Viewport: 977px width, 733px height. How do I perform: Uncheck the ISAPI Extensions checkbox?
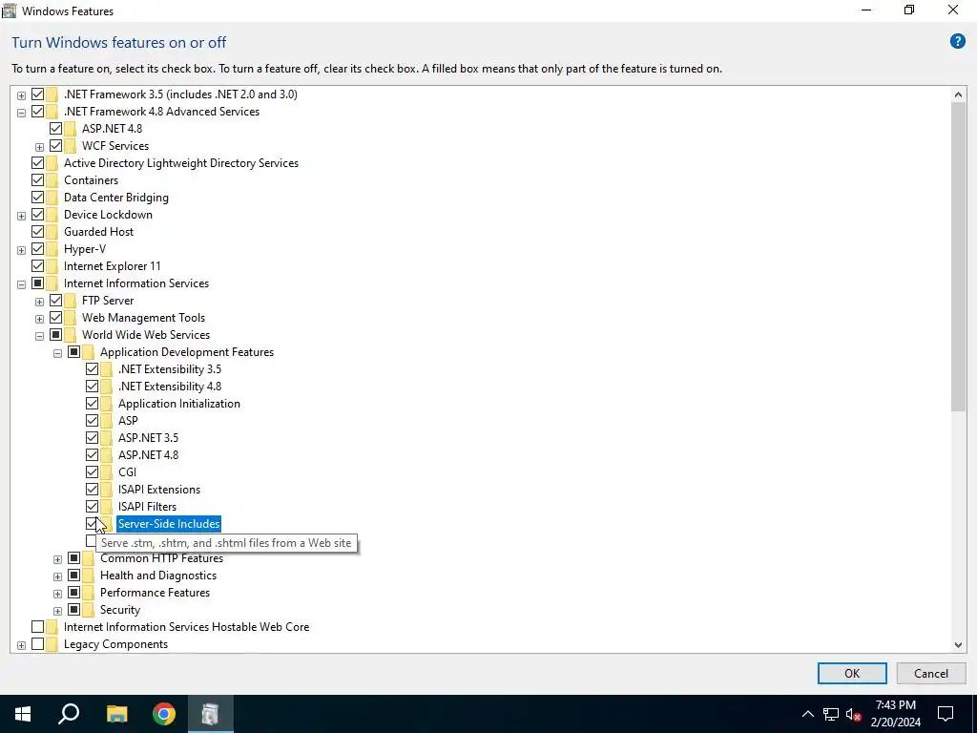click(92, 490)
